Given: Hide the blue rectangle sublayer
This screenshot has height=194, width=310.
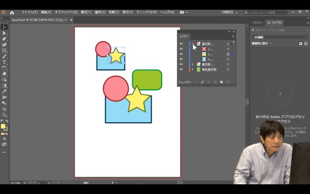Looking at the screenshot, I should [181, 59].
